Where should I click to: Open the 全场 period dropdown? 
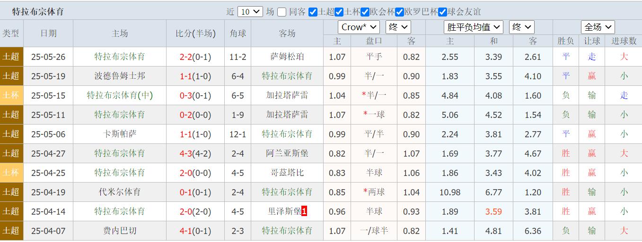(x=598, y=27)
